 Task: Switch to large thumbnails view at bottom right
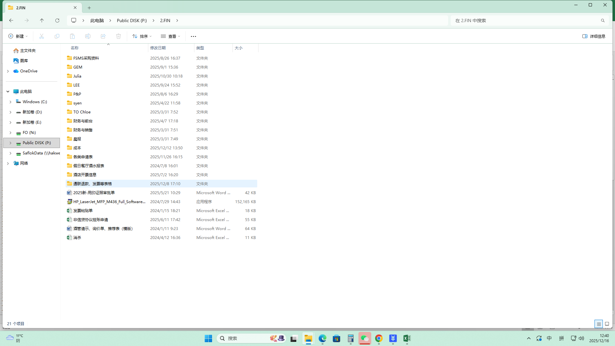tap(607, 324)
